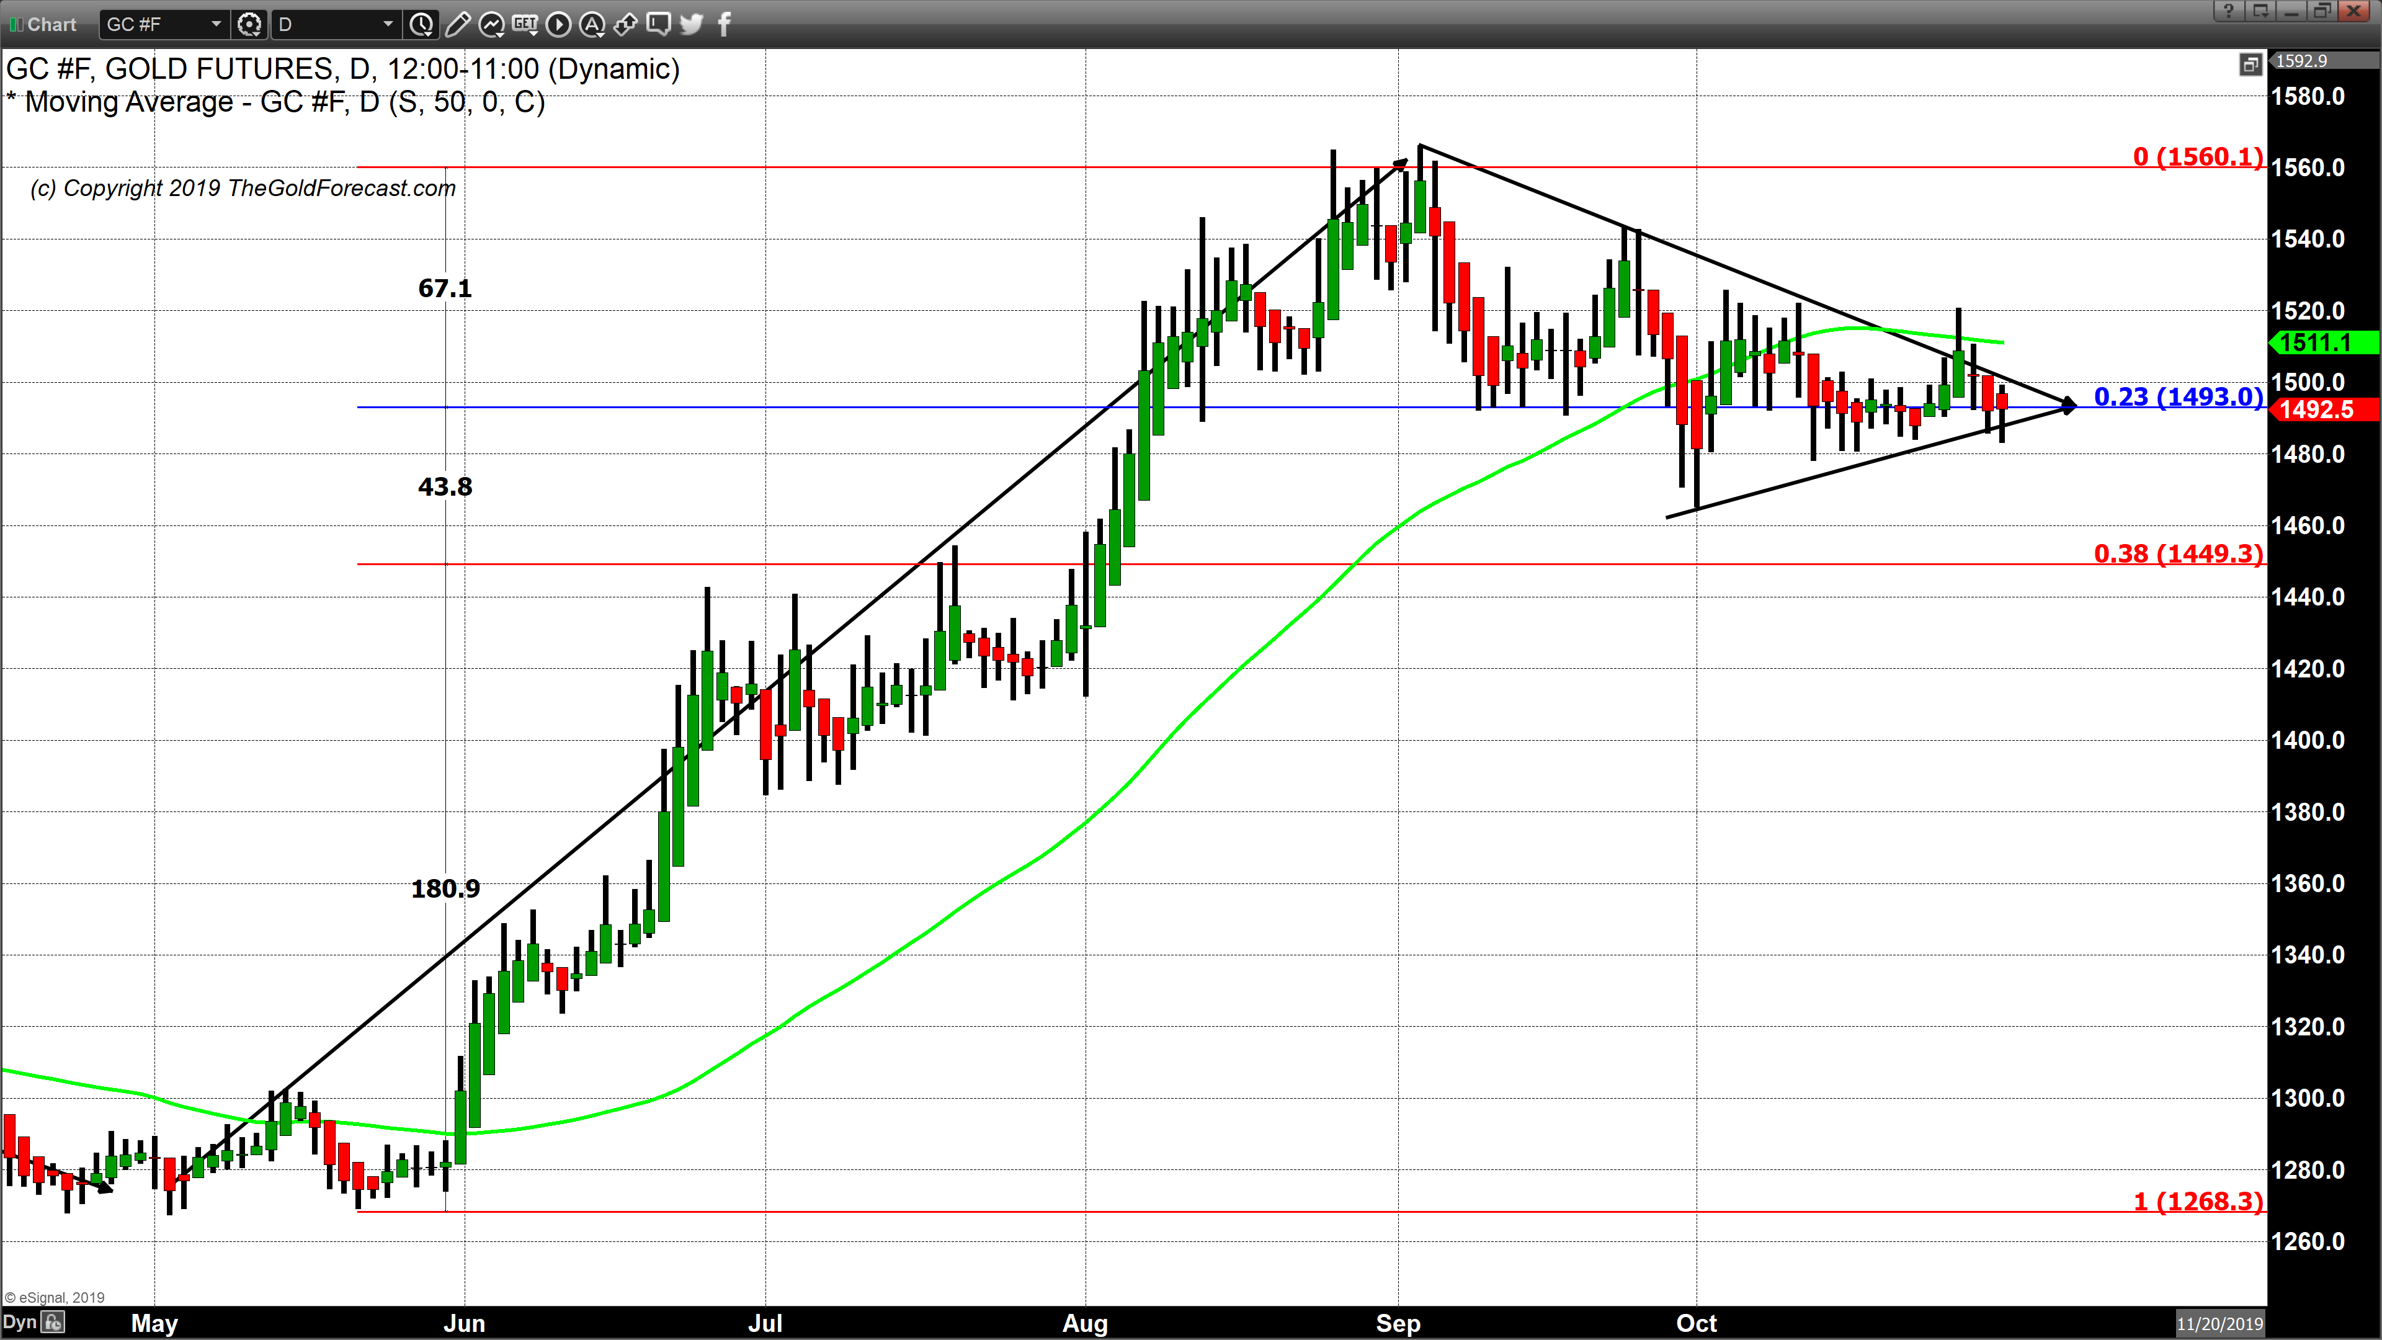Click the help question mark button

pos(2229,11)
